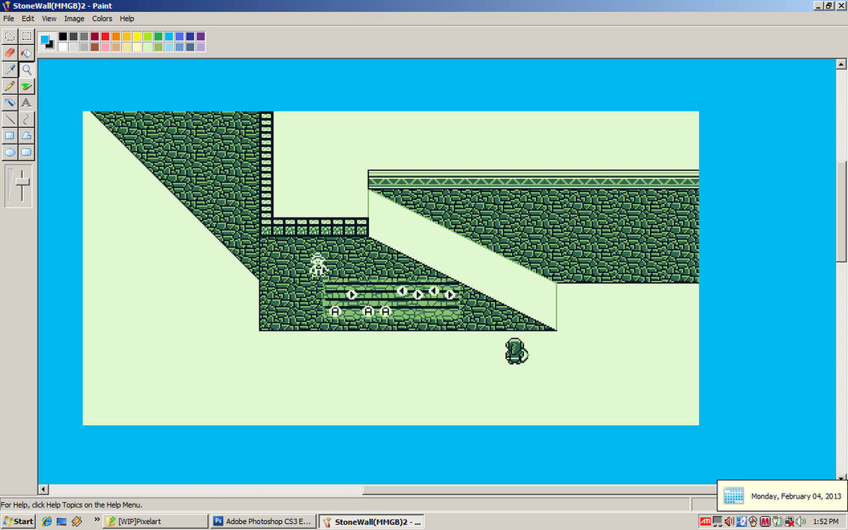This screenshot has height=530, width=848.
Task: Open the View menu
Action: click(x=49, y=19)
